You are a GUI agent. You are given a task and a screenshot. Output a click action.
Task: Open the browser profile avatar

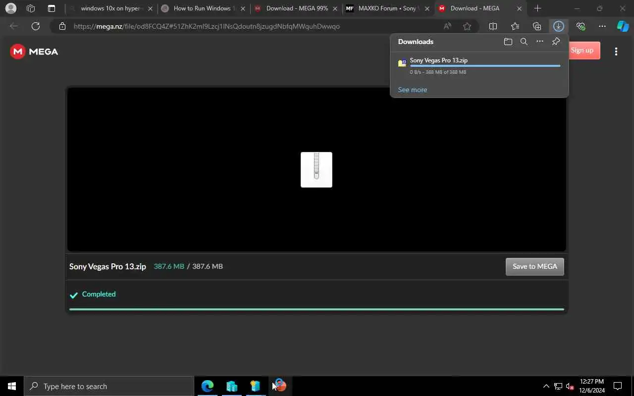click(x=10, y=8)
